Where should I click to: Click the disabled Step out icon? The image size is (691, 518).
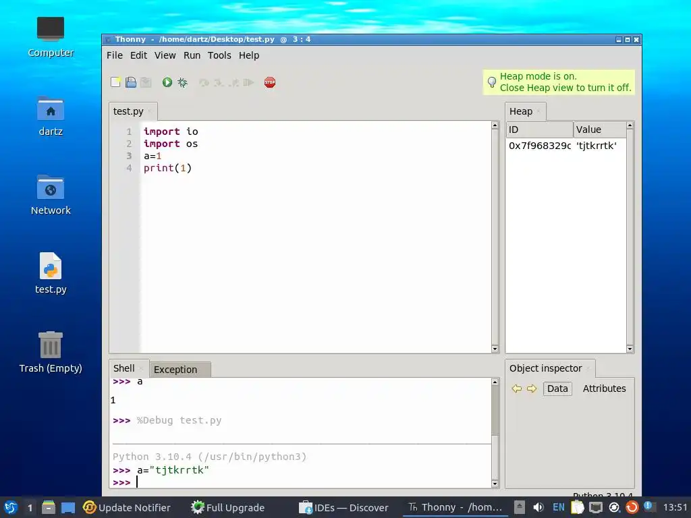(233, 82)
